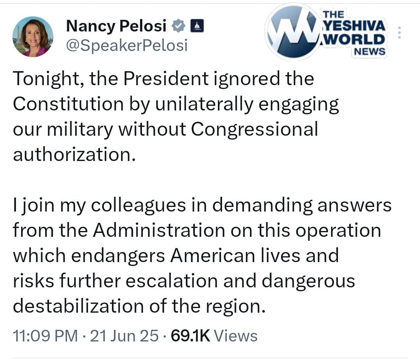Click the word "authorization." ending first paragraph
This screenshot has width=420, height=364.
74,155
